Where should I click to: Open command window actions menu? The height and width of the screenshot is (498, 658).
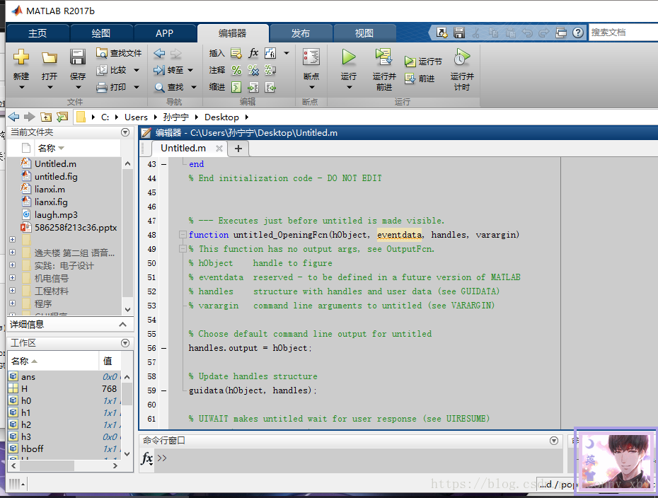pyautogui.click(x=554, y=441)
